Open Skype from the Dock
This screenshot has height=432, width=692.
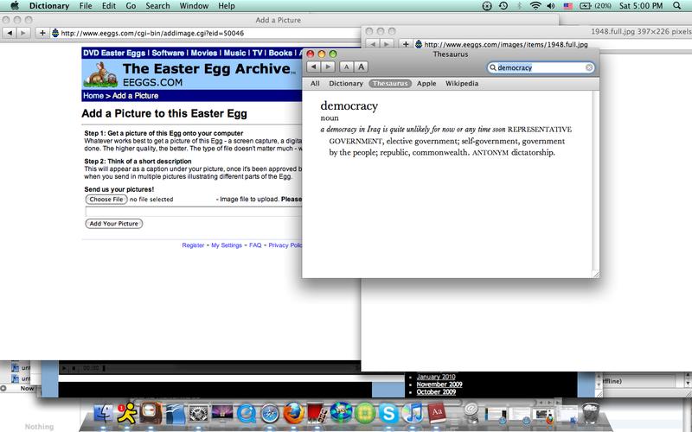click(389, 412)
